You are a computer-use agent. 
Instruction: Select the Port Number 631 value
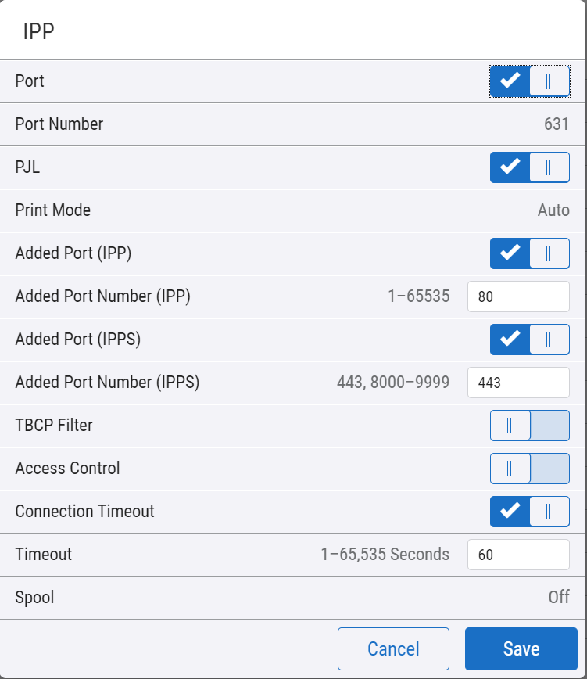point(556,124)
